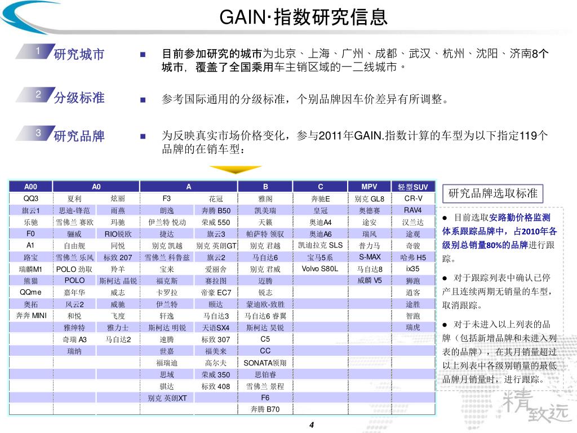Select the RAV4 cell

click(413, 210)
